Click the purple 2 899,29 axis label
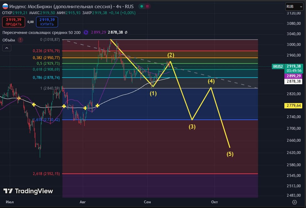 293,76
